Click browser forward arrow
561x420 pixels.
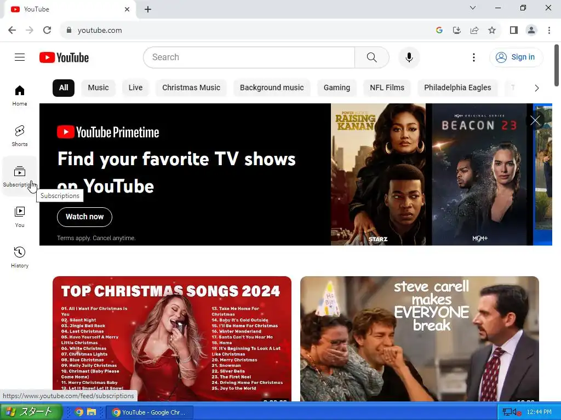coord(30,30)
